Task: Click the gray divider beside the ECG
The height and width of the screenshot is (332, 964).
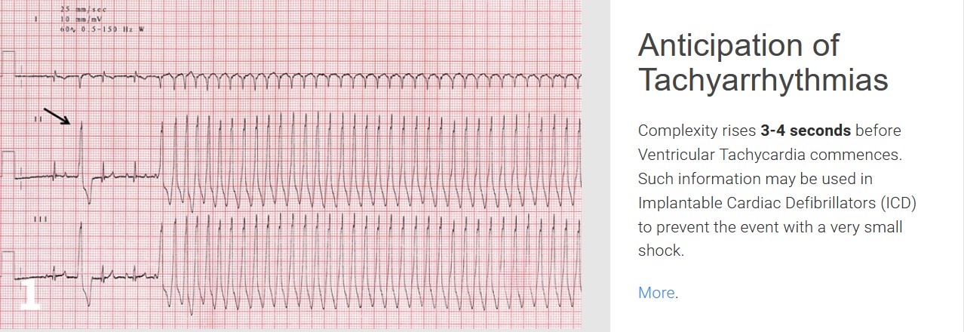Action: coord(596,166)
